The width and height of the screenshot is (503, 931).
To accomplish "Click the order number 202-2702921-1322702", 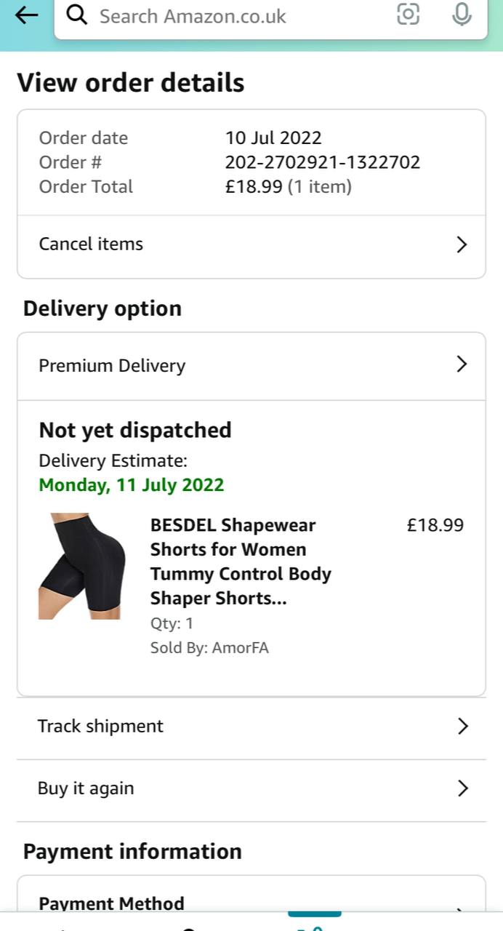I will [323, 162].
